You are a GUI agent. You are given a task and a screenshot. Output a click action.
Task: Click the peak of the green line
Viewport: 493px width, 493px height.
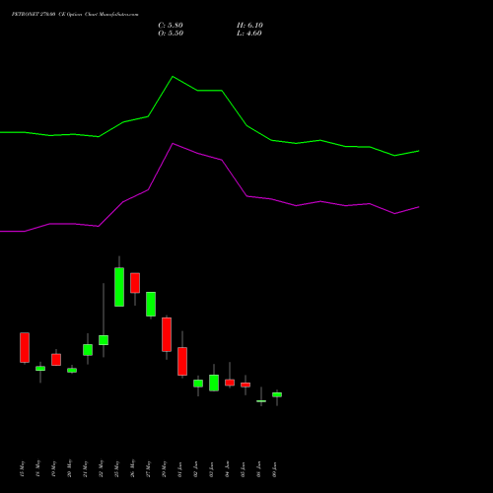[173, 77]
